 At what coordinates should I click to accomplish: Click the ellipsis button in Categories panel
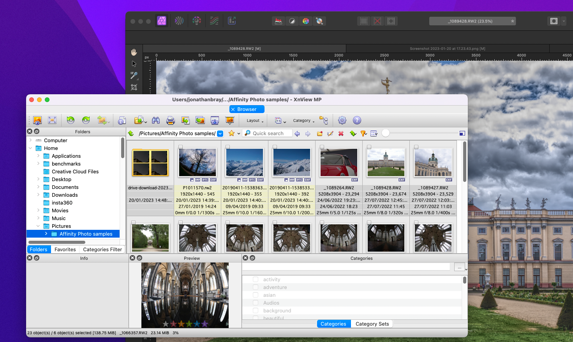pyautogui.click(x=459, y=267)
